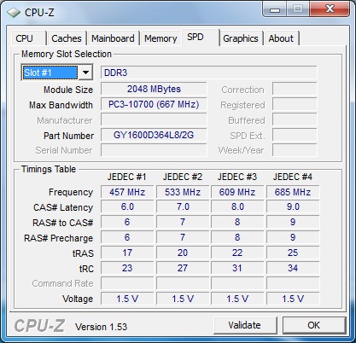This screenshot has height=343, width=356.
Task: Click the tRAS value 25
Action: click(x=293, y=253)
